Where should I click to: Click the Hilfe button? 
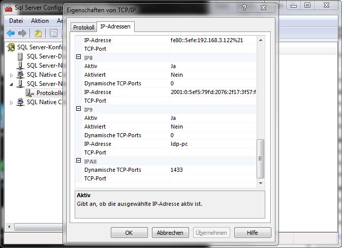pos(253,233)
